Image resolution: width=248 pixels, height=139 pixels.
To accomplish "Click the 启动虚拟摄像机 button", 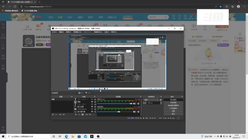I will (x=173, y=105).
